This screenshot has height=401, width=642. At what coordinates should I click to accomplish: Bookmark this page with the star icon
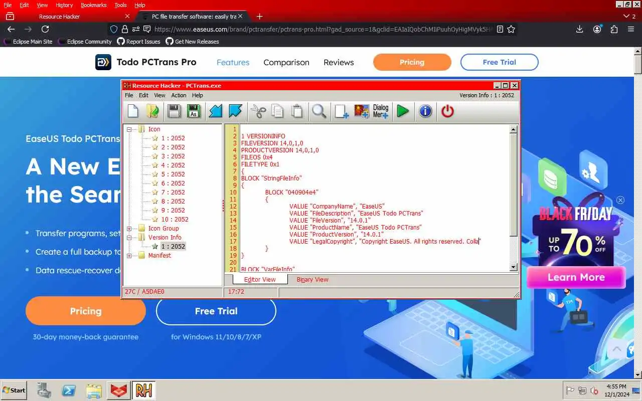(x=511, y=29)
